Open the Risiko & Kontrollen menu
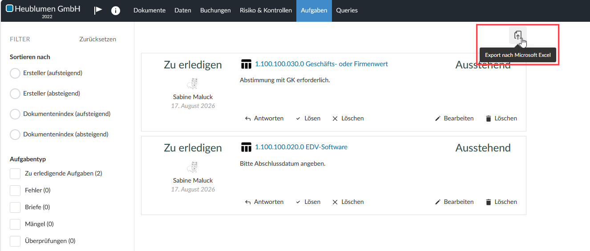The image size is (590, 251). point(266,10)
